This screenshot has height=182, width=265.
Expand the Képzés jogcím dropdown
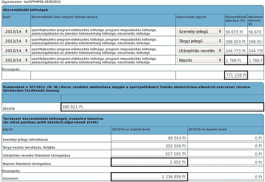point(200,60)
